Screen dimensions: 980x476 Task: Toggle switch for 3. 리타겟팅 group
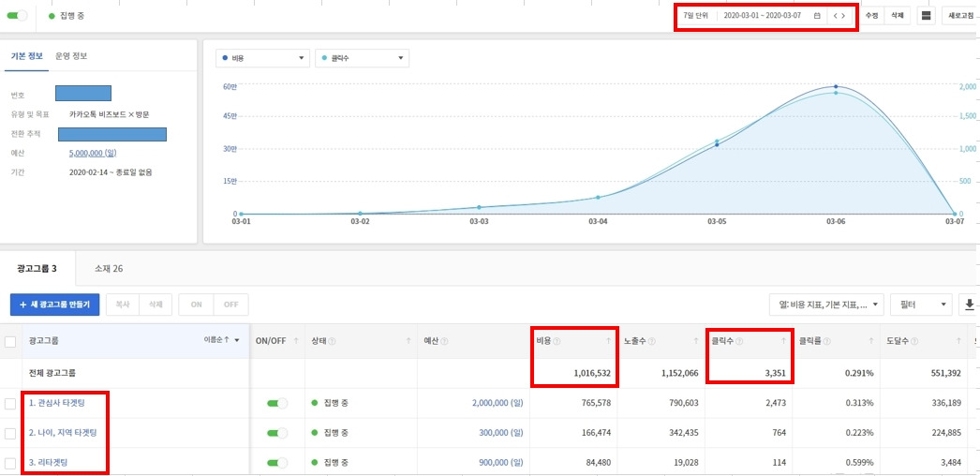point(277,463)
